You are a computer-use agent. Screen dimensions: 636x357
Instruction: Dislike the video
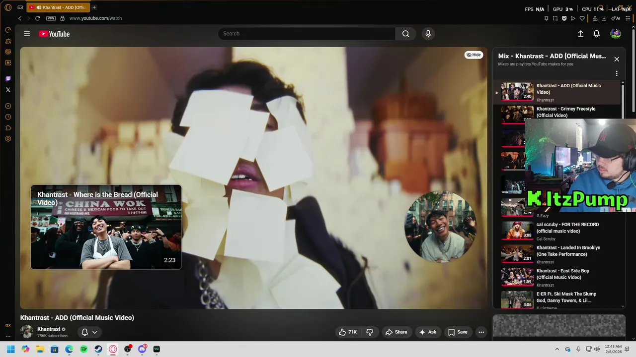pos(370,332)
